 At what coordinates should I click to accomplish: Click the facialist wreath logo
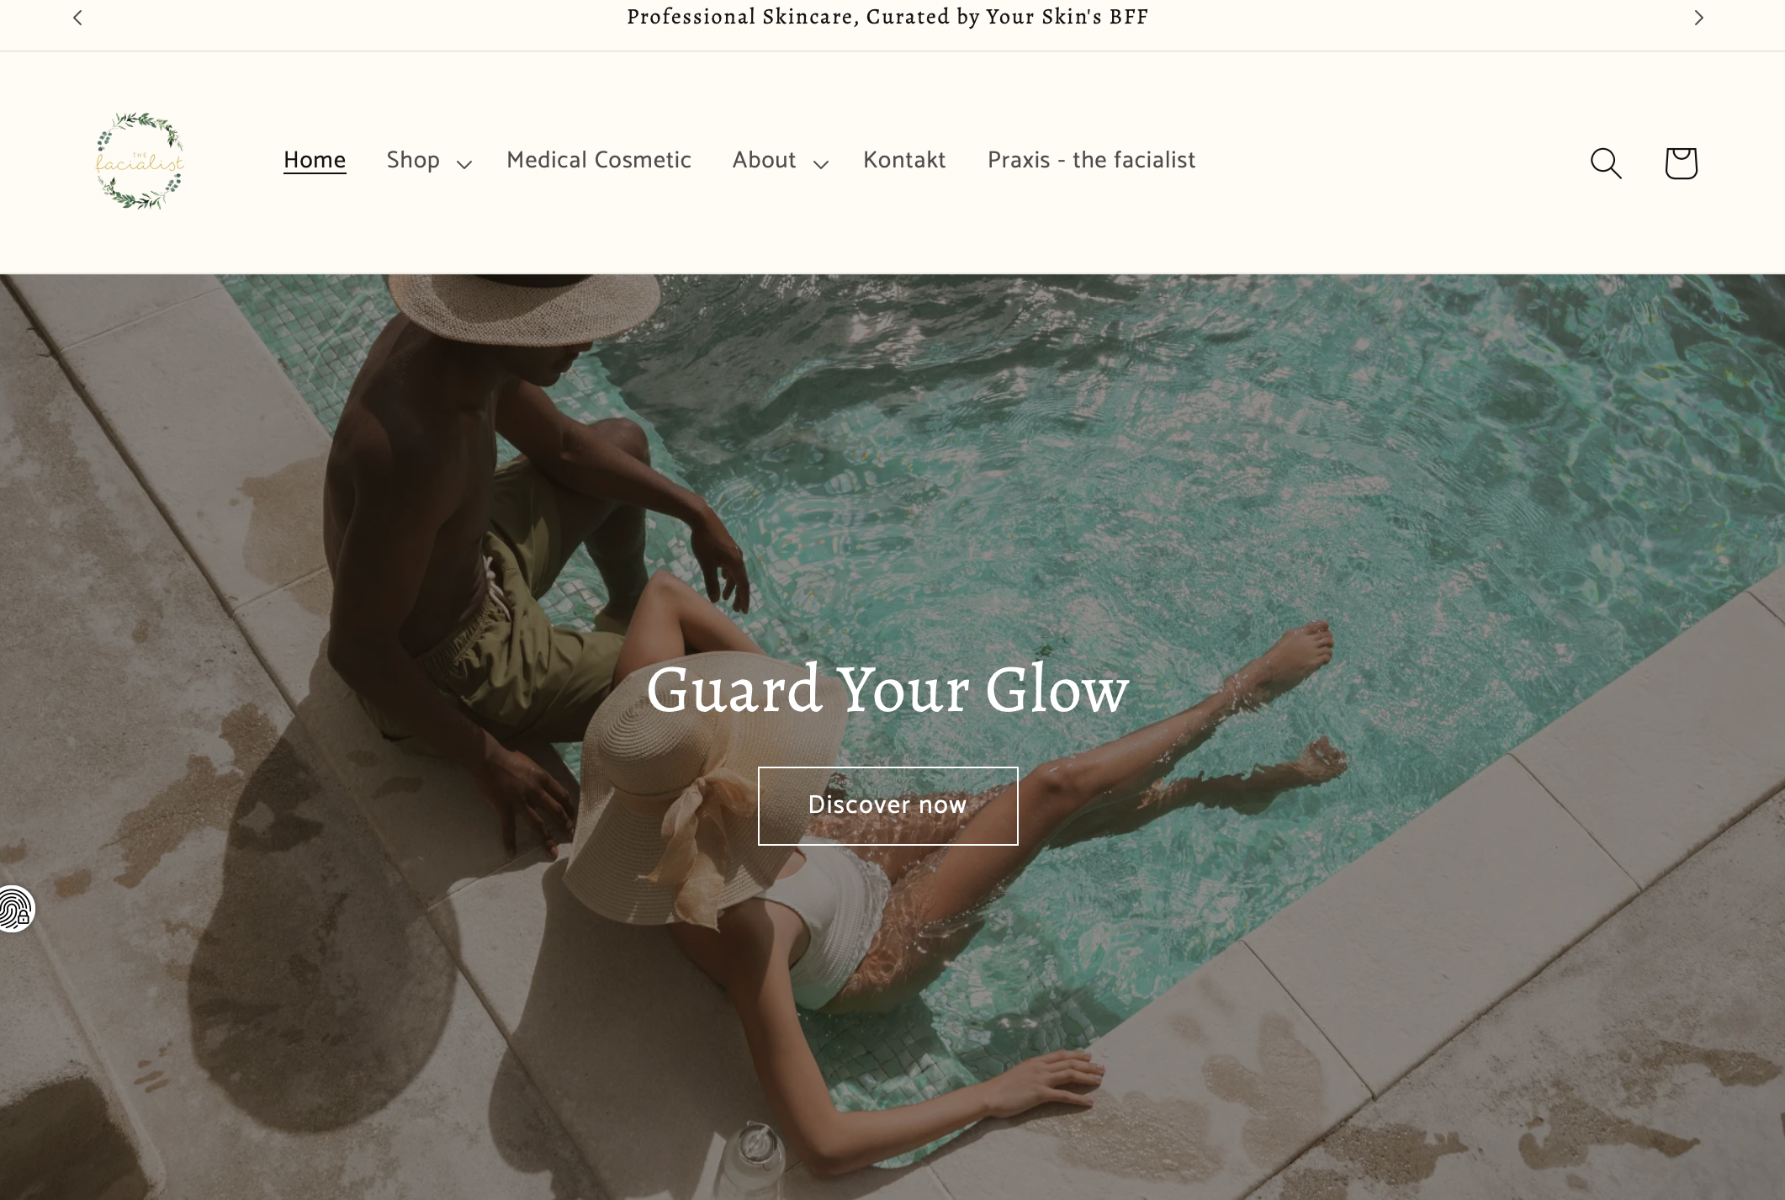(140, 161)
